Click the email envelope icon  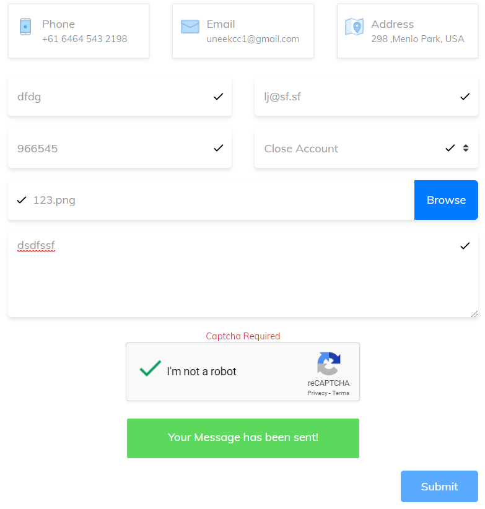(x=190, y=27)
